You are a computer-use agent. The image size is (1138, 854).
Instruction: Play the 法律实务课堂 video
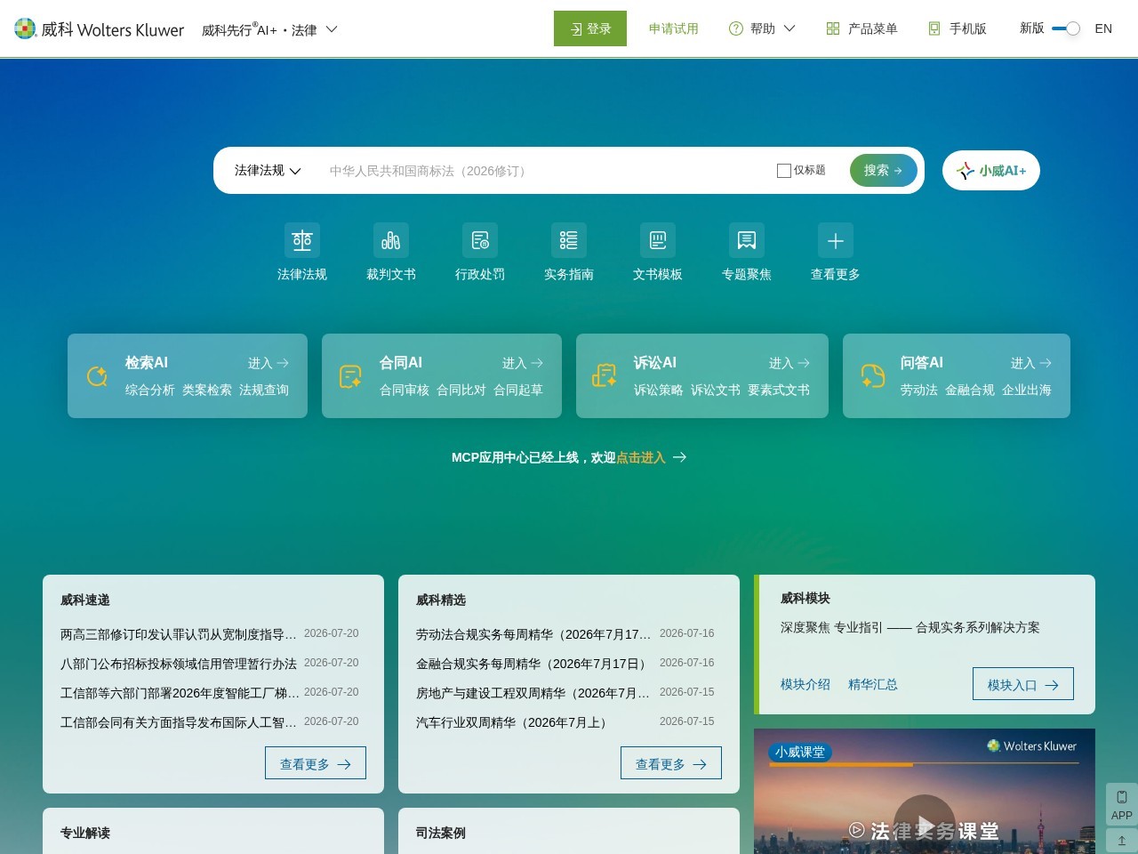(x=925, y=825)
